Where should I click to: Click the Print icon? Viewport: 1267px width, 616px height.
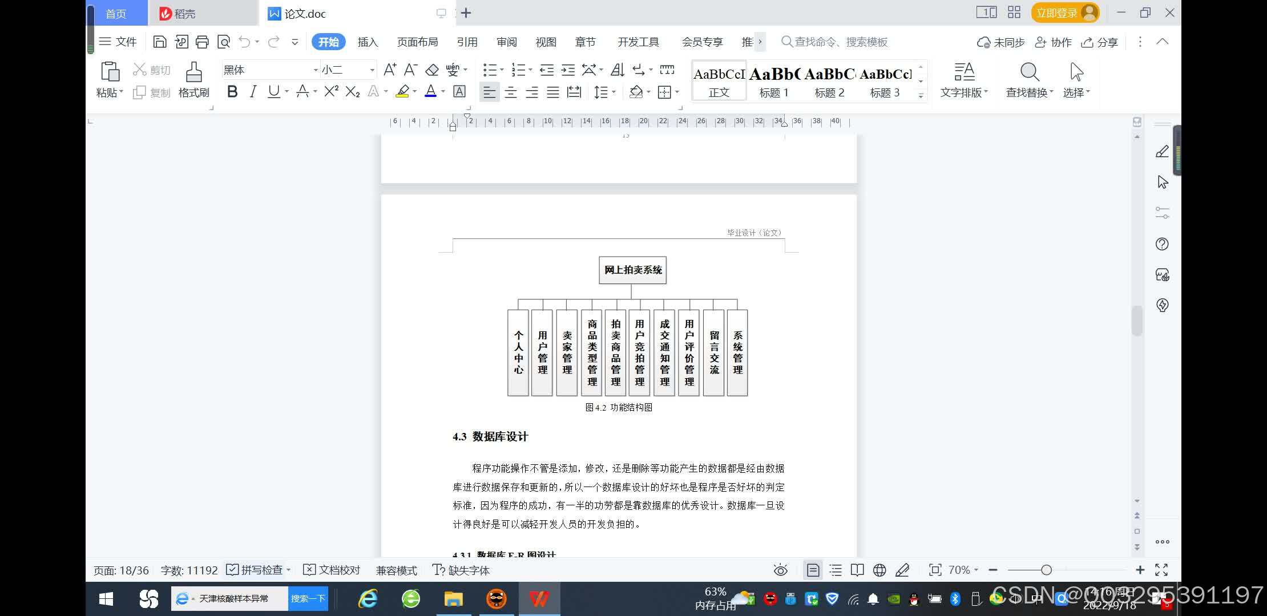click(202, 42)
